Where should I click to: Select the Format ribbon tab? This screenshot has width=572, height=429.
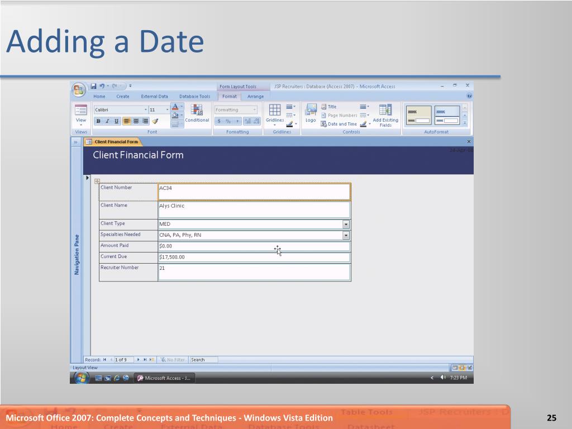[230, 96]
